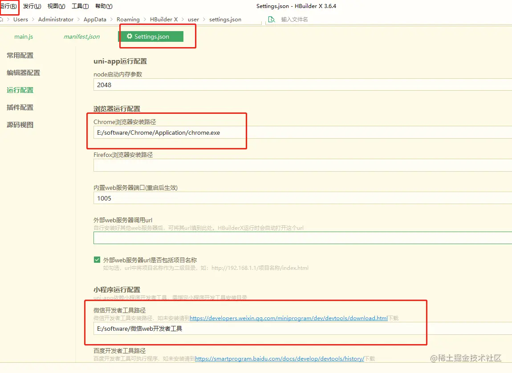This screenshot has width=512, height=373.
Task: Click the 小程序运行配置 heading
Action: click(117, 289)
